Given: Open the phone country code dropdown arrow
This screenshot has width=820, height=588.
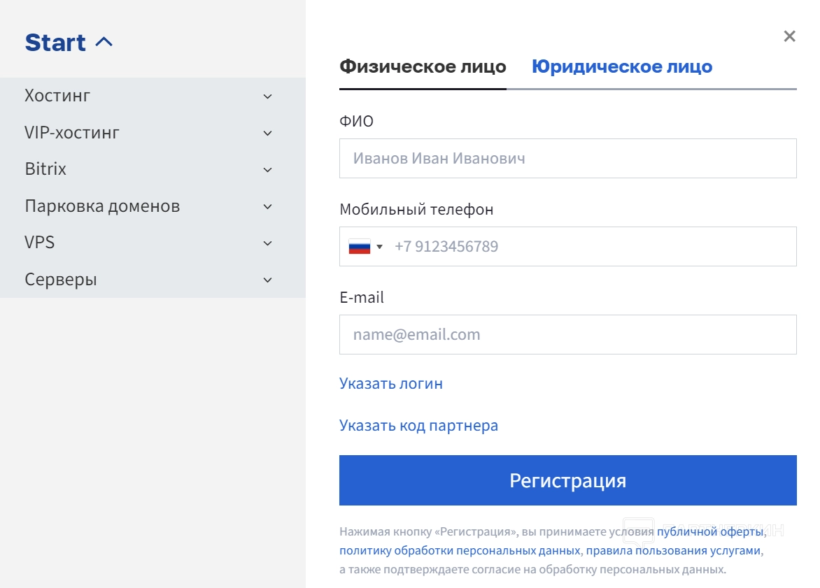Looking at the screenshot, I should pos(379,247).
